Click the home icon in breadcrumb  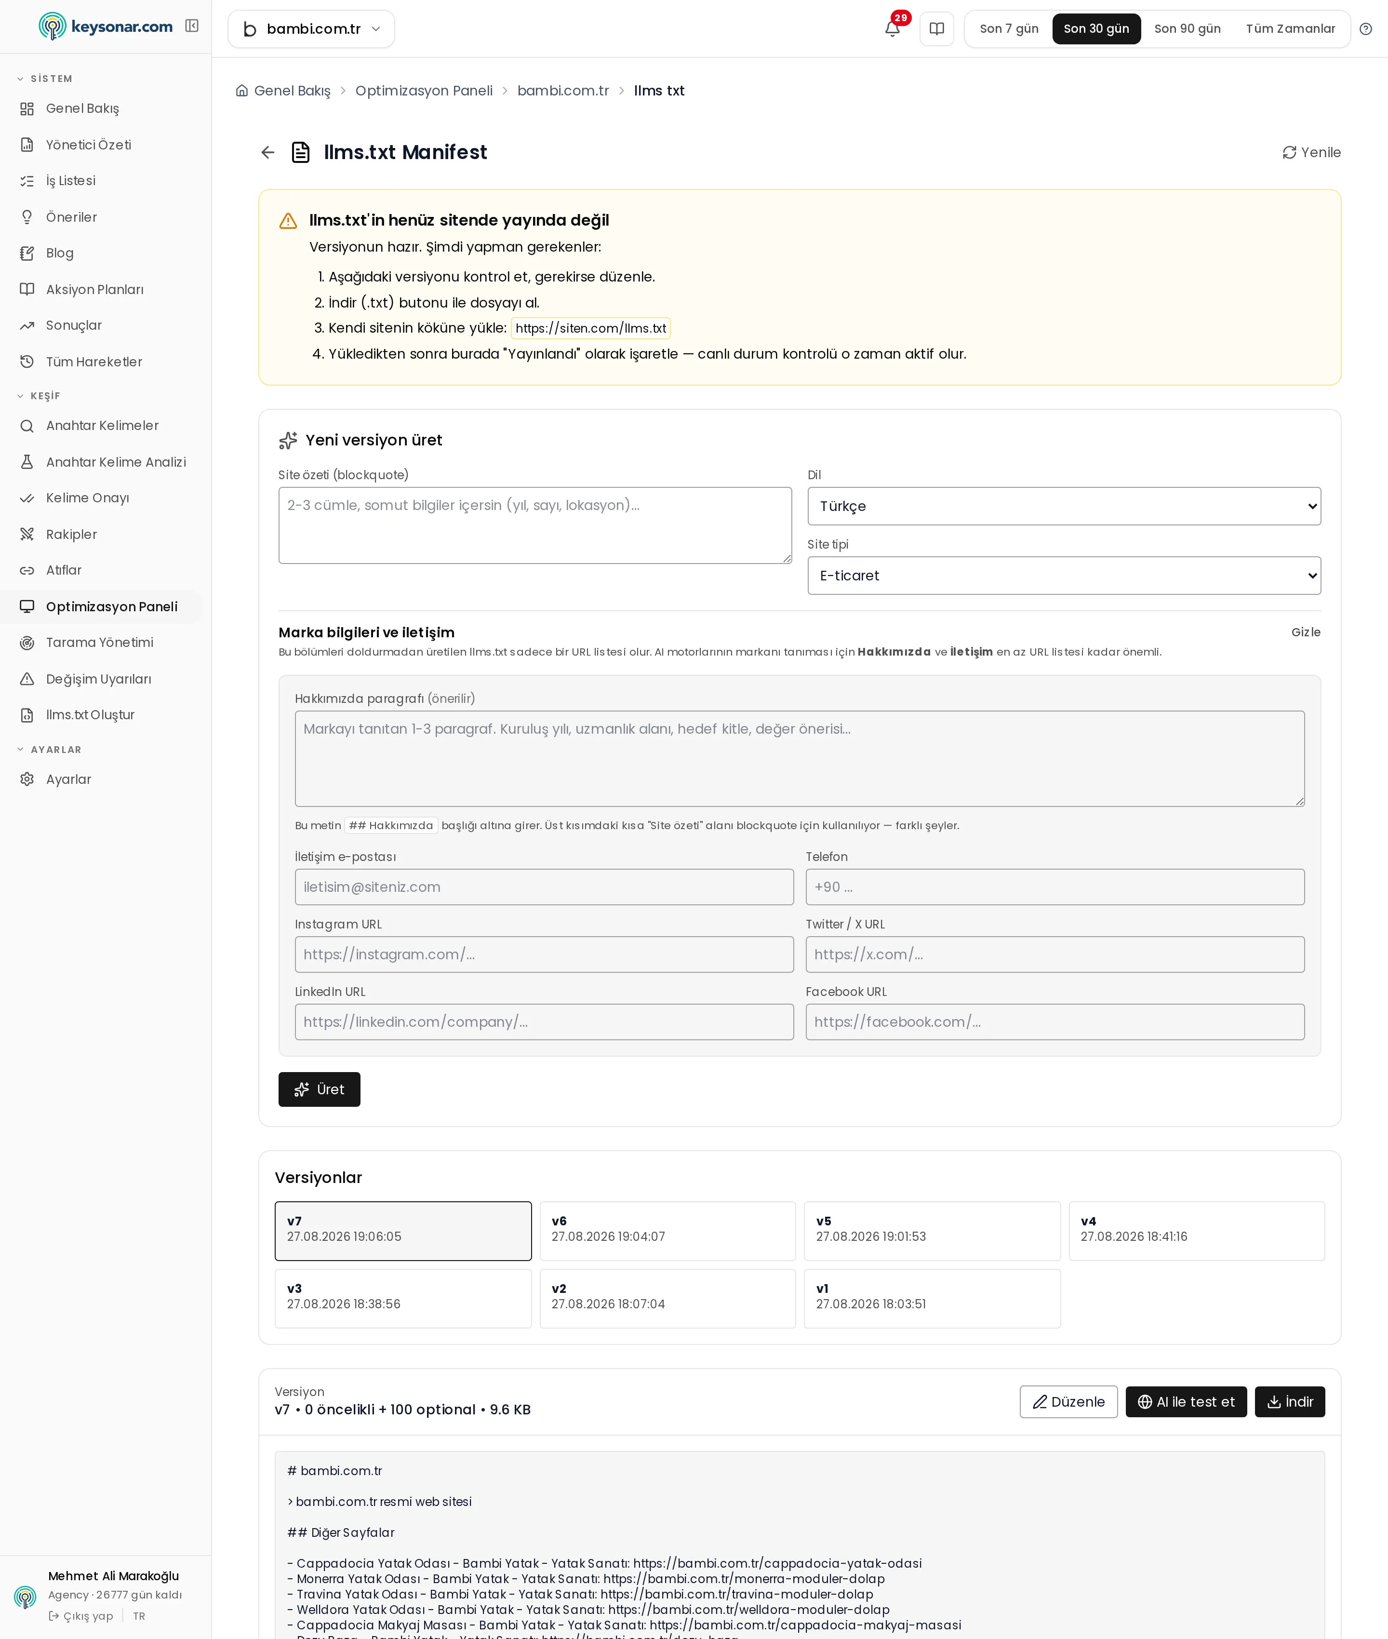241,91
